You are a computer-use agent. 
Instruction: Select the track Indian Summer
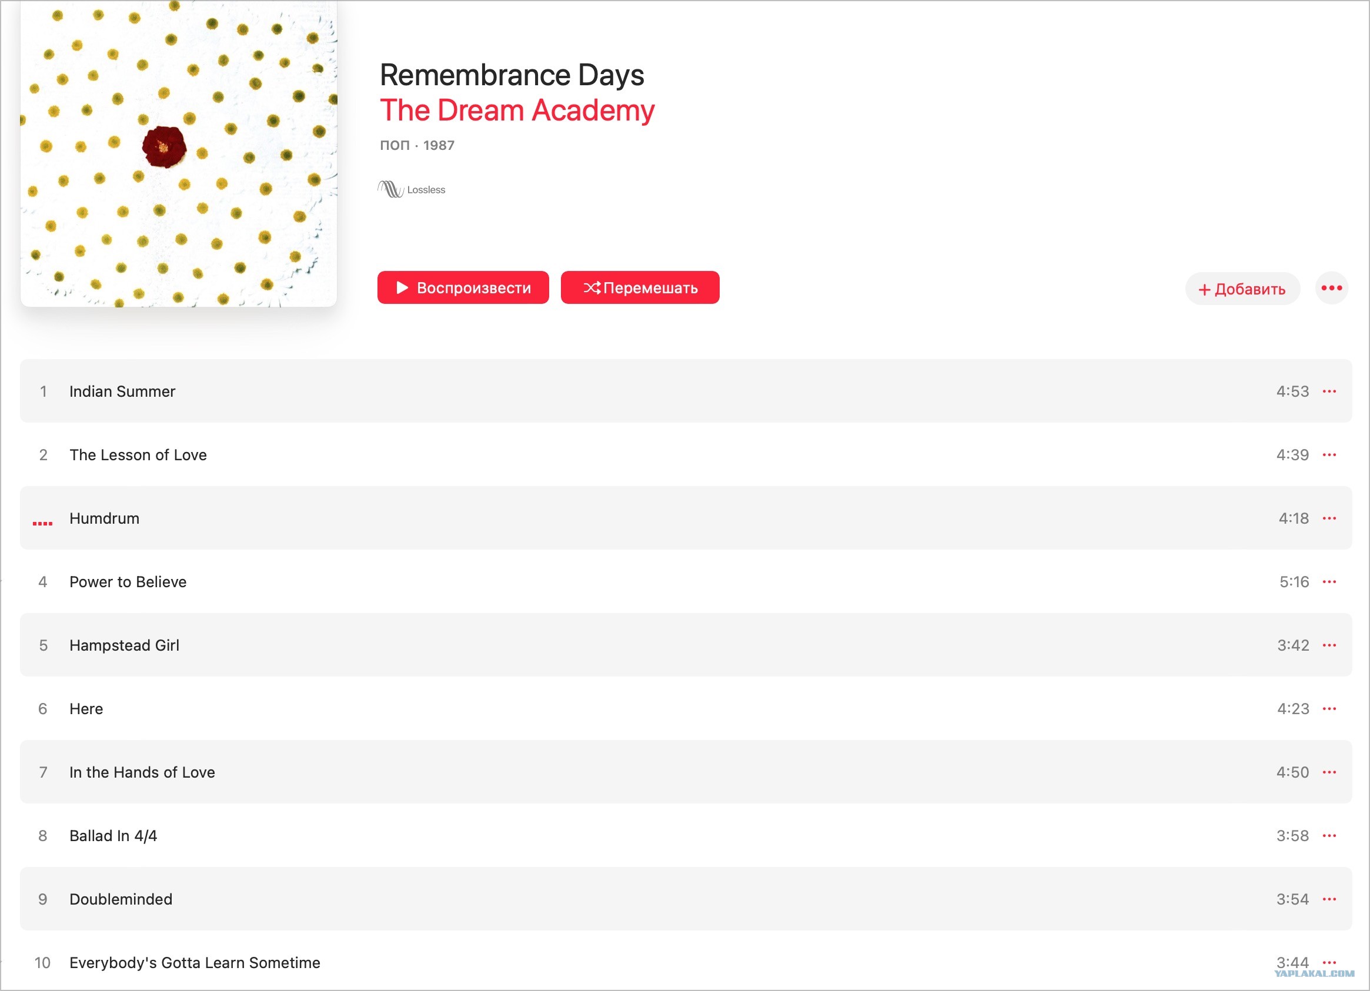coord(686,391)
